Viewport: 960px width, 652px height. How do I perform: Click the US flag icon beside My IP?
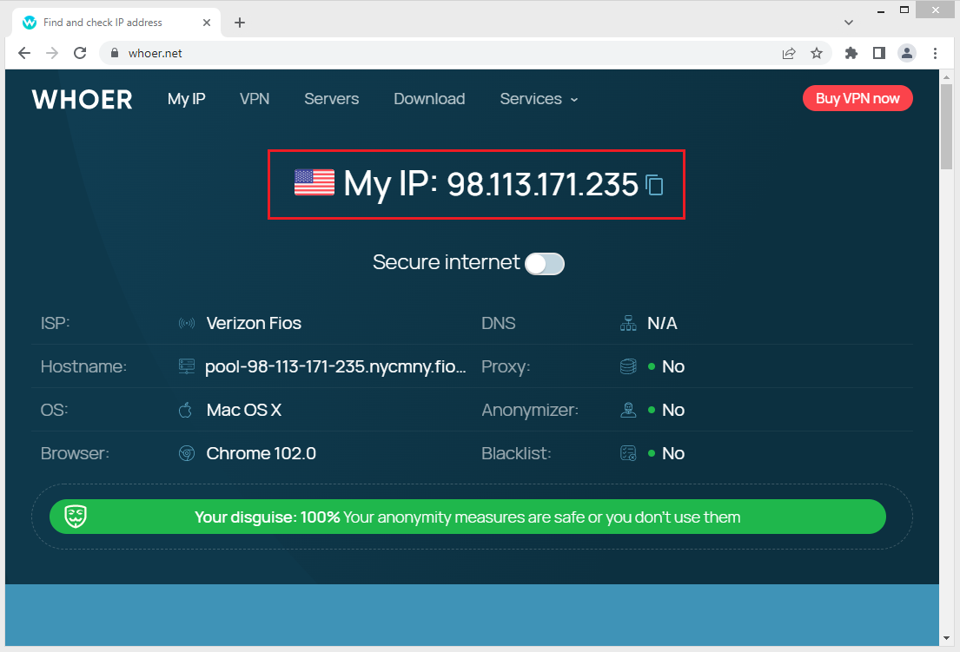tap(314, 182)
